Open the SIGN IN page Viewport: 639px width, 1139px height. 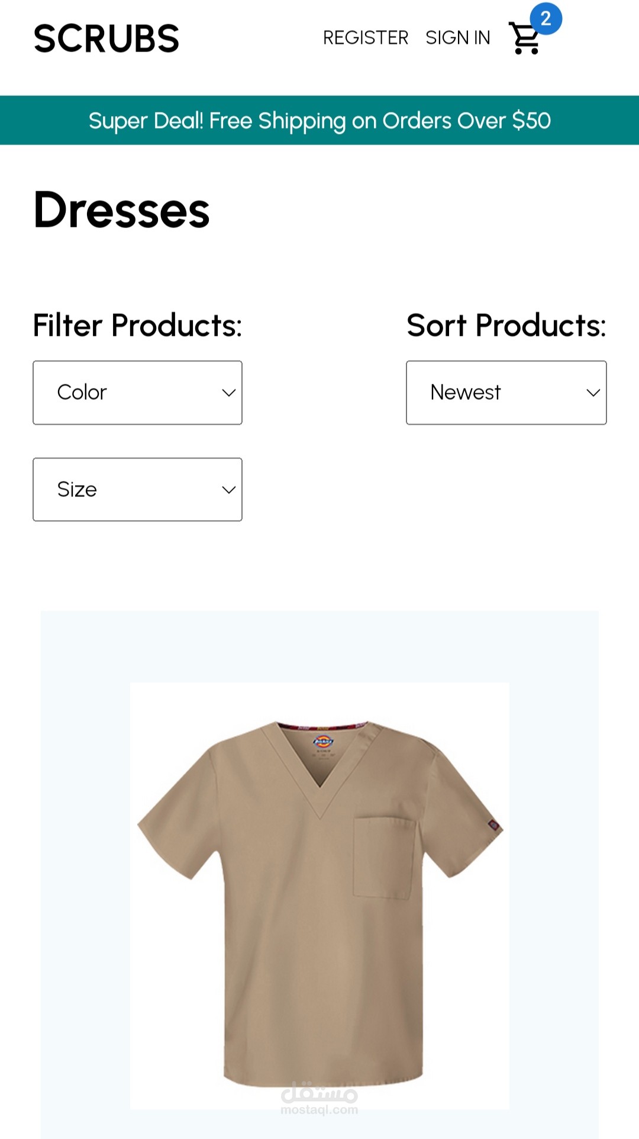pyautogui.click(x=458, y=38)
